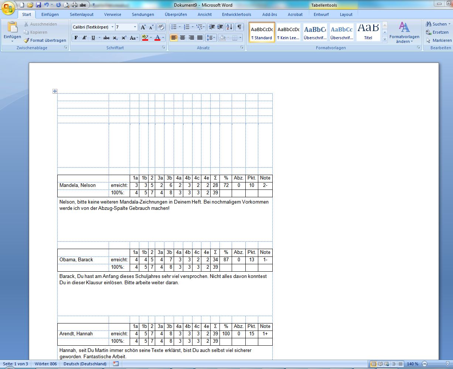This screenshot has width=453, height=369.
Task: Open the Sendungen tab
Action: [x=143, y=14]
